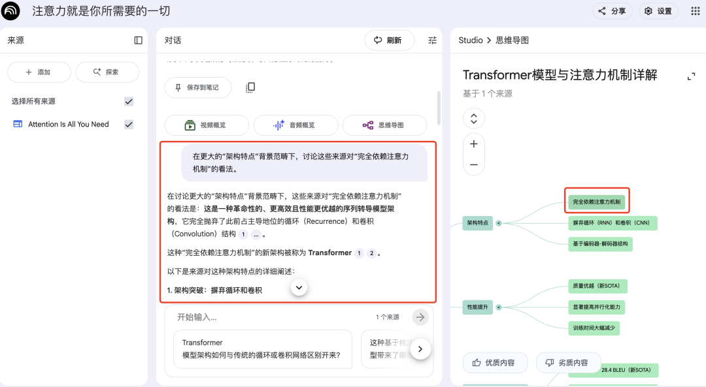Click the 1 个来源 source count label
The image size is (706, 387).
[x=388, y=317]
